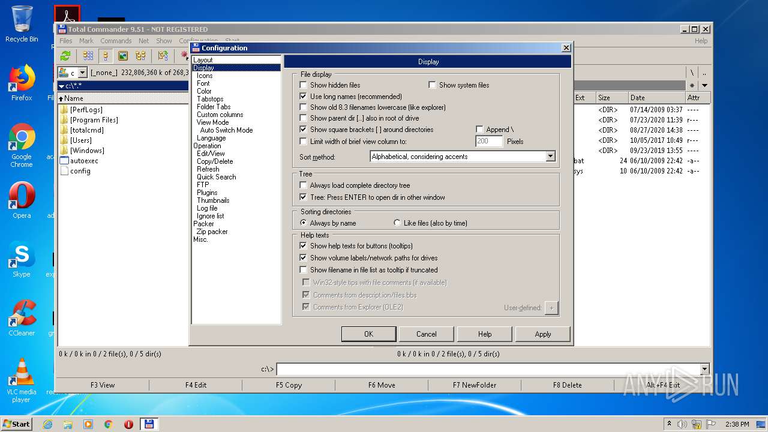Screen dimensions: 768x432
Task: Click the config file icon
Action: 64,171
